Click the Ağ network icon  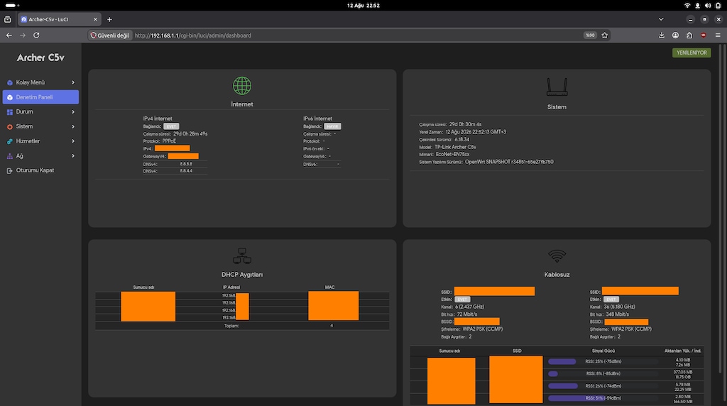(x=10, y=156)
